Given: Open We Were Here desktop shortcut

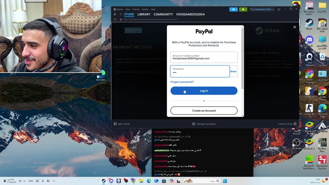Looking at the screenshot, I should click(x=322, y=145).
